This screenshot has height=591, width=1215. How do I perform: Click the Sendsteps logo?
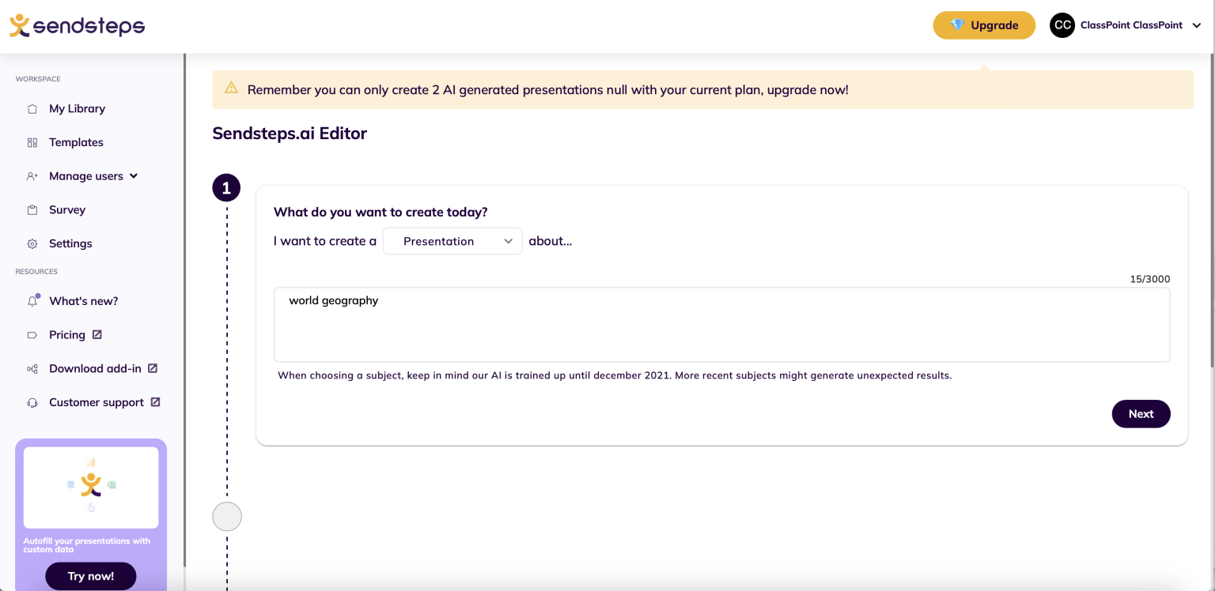[76, 25]
